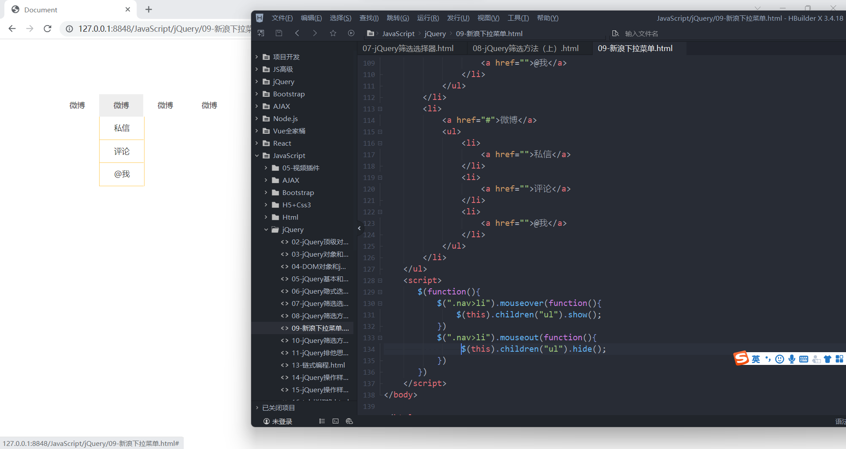Go back in the browser
Screen dimensions: 846x449
12,29
